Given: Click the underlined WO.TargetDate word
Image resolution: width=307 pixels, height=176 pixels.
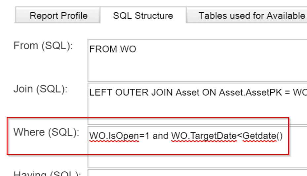Looking at the screenshot, I should point(204,136).
